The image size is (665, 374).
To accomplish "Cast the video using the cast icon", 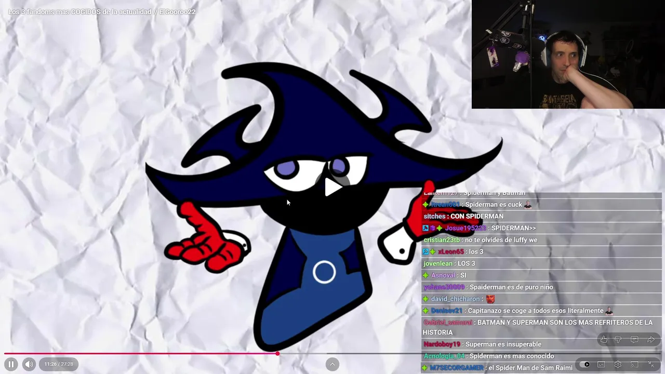I will 634,365.
